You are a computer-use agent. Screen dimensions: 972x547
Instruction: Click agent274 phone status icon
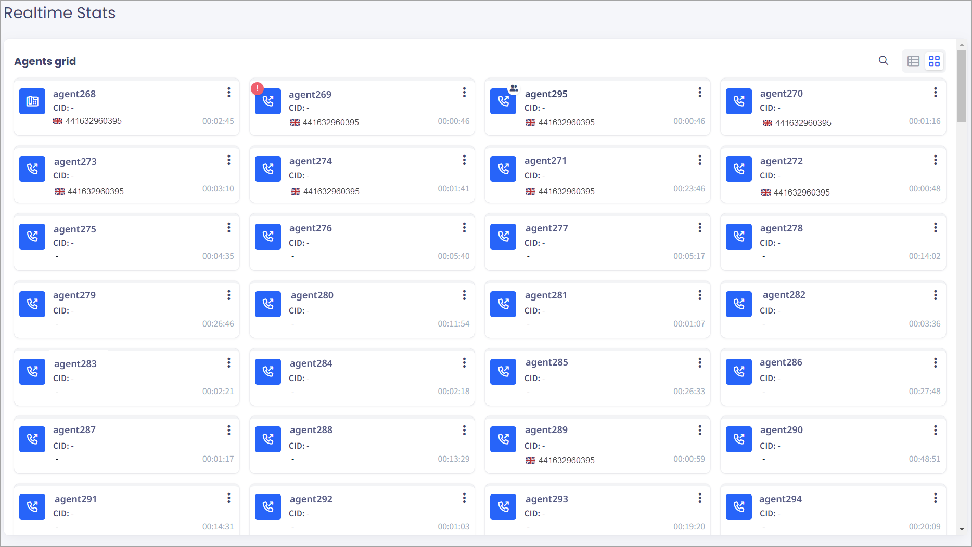pos(268,169)
